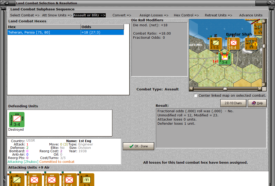Select the 'th Siberian' 5-4 attacking counter
Screen dimensions: 275x186
tap(34, 180)
